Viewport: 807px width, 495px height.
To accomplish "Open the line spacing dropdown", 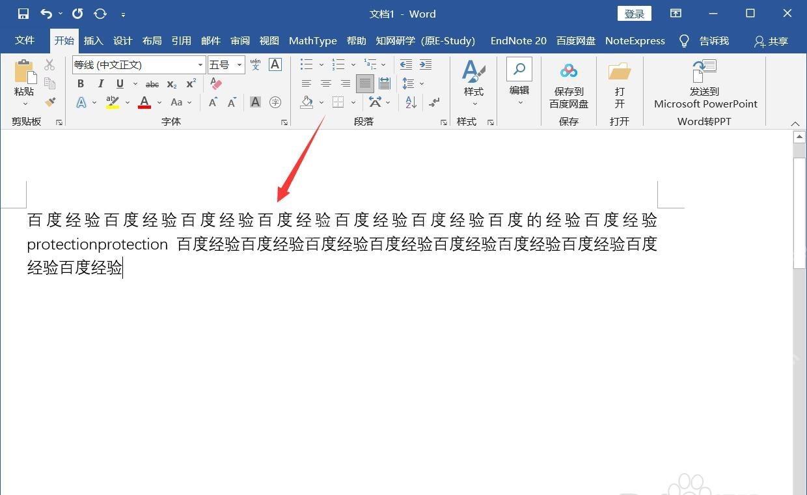I will click(413, 83).
